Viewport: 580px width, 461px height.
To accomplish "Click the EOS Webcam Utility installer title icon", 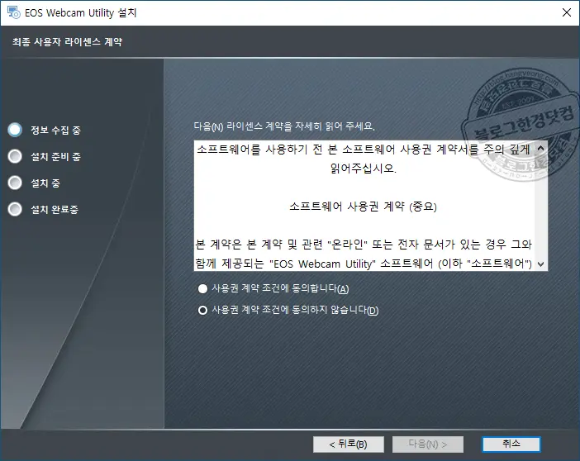I will tap(14, 12).
